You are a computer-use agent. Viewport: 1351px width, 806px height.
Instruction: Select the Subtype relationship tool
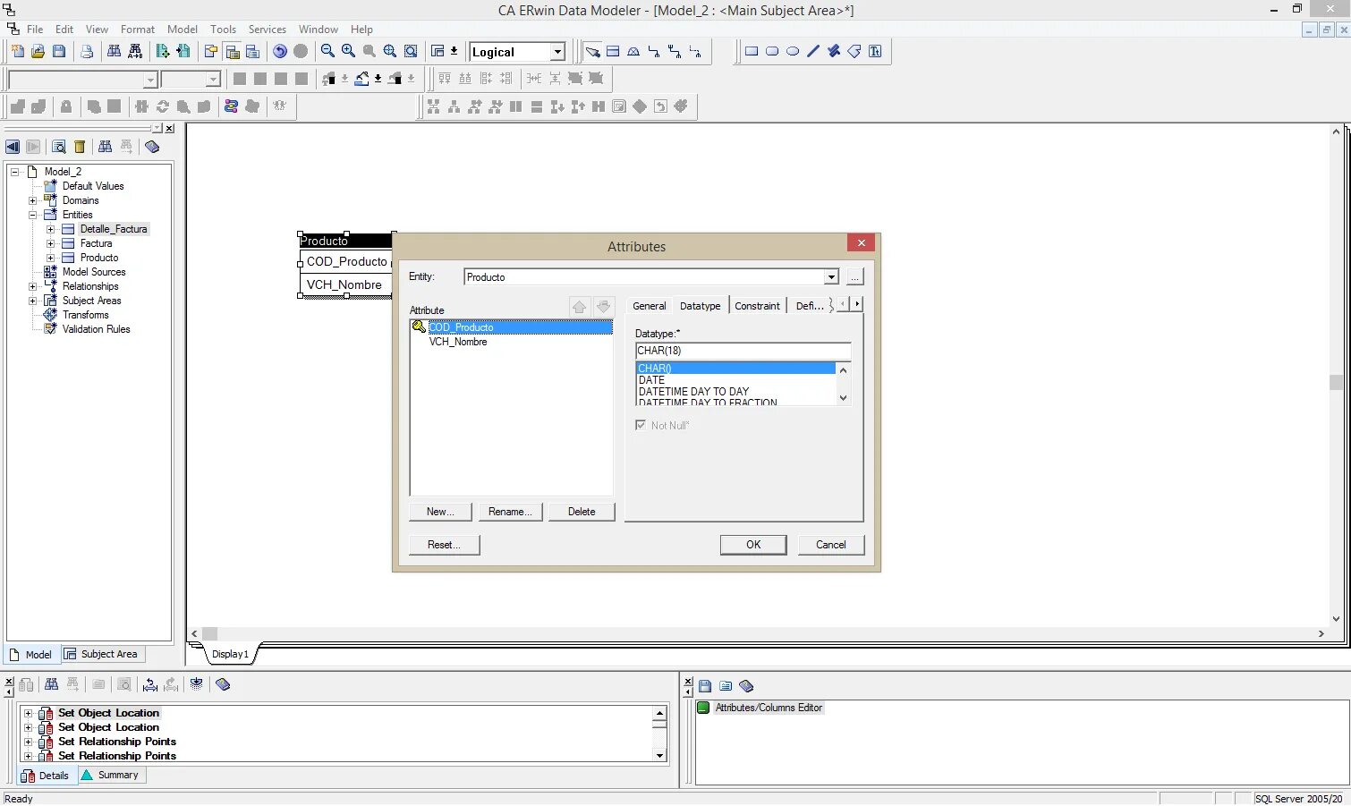[633, 51]
